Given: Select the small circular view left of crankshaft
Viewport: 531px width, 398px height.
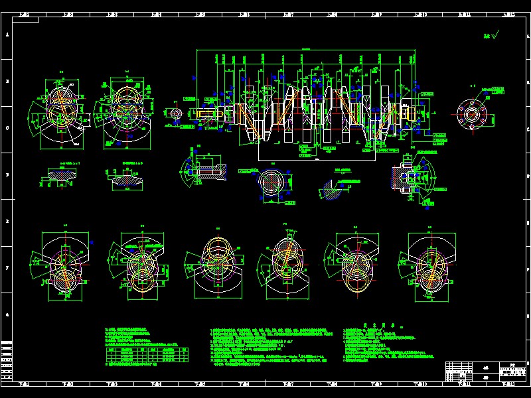Looking at the screenshot, I should tap(175, 113).
